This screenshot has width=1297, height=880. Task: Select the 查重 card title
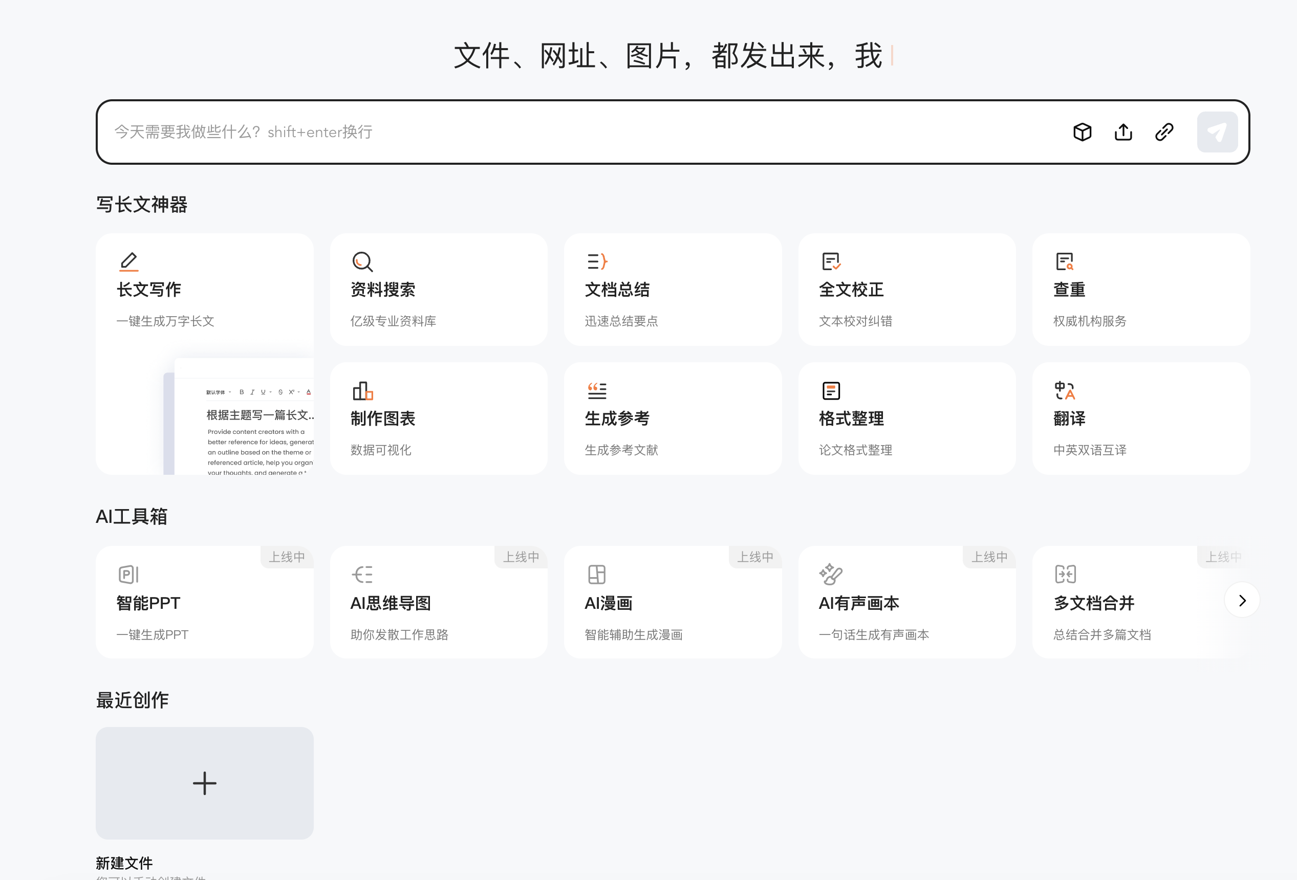[x=1069, y=290]
